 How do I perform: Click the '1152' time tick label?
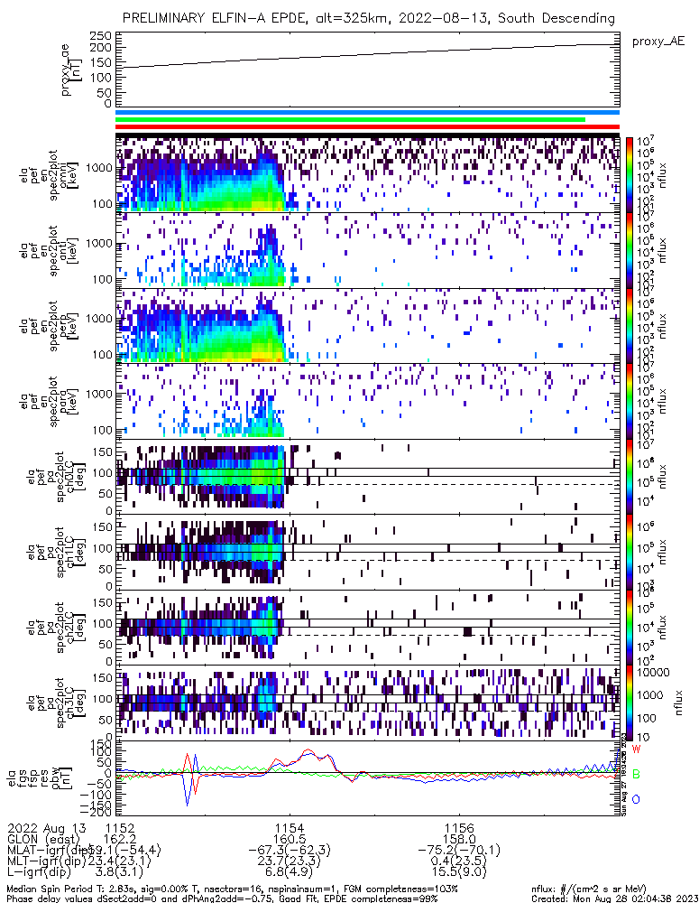click(120, 827)
